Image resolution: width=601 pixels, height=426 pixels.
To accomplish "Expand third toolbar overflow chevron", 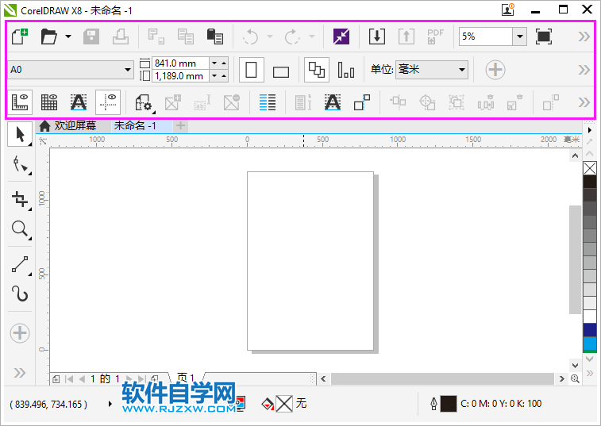I will click(x=584, y=102).
